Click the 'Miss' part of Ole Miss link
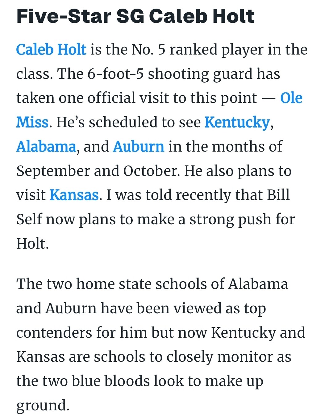This screenshot has width=333, height=419. tap(32, 122)
